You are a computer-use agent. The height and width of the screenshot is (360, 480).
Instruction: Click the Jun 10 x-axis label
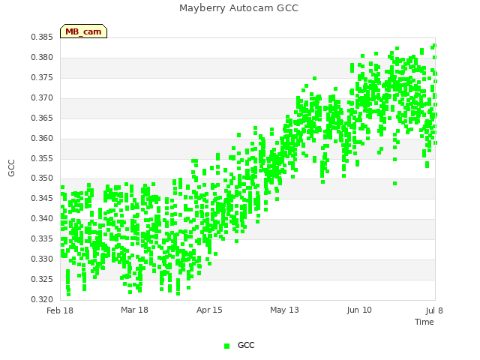pos(359,310)
